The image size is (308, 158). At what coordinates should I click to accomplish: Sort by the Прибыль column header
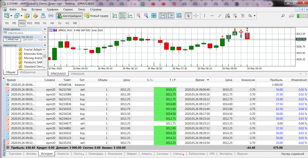coord(276,80)
